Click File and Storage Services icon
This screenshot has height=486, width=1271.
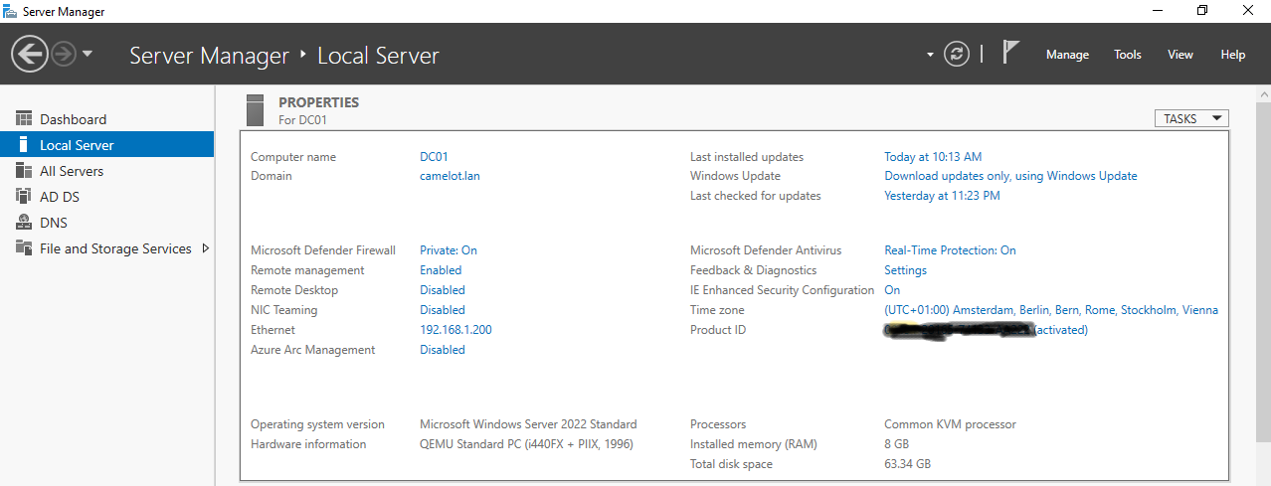24,248
